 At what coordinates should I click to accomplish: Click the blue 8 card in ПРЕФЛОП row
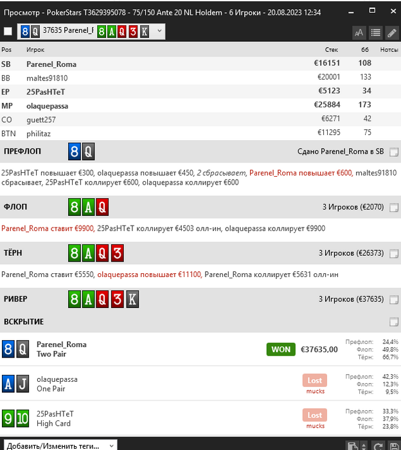coord(75,152)
